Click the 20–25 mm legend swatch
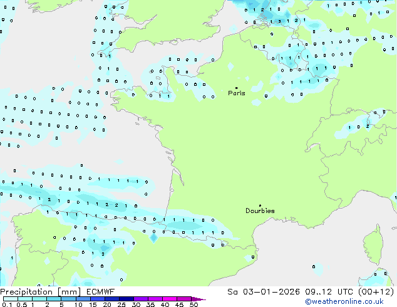This screenshot has height=307, width=397. click(x=111, y=299)
